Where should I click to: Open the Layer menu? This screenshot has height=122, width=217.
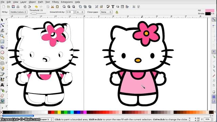(x=23, y=2)
